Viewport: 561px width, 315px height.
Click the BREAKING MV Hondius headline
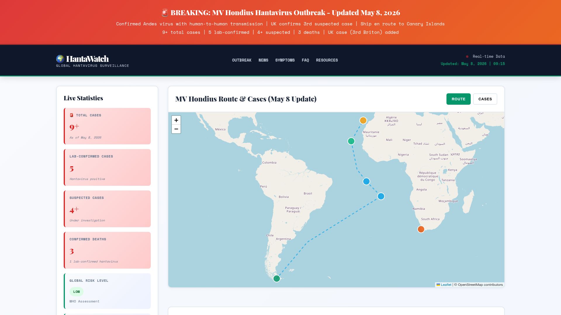285,13
